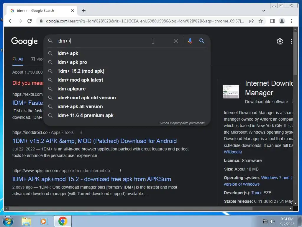Bookmark this page with the star icon

[x=261, y=21]
